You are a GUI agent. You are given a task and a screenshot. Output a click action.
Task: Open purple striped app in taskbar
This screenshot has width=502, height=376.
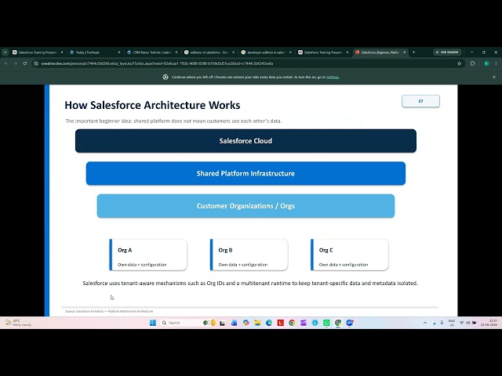[x=304, y=323]
